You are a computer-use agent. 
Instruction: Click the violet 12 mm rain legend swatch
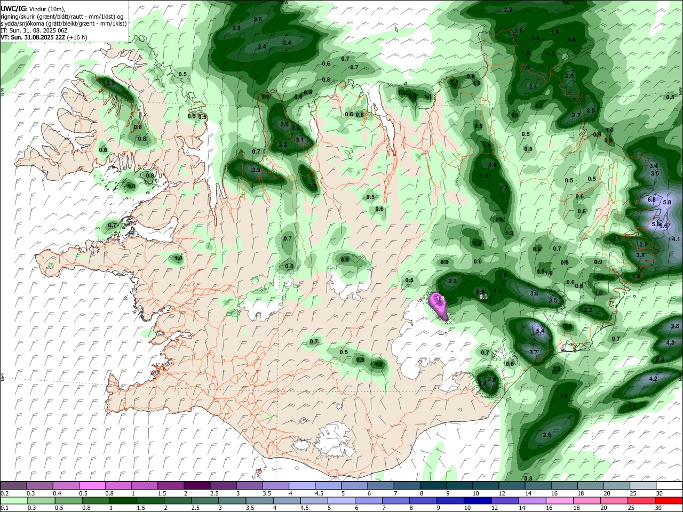[504, 500]
